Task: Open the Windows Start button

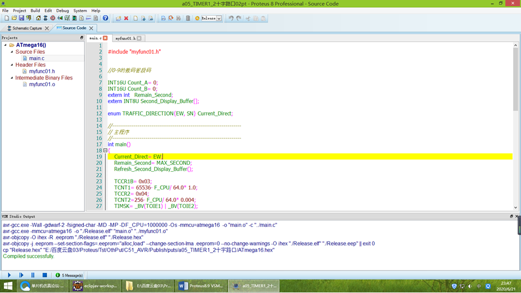Action: (8, 286)
